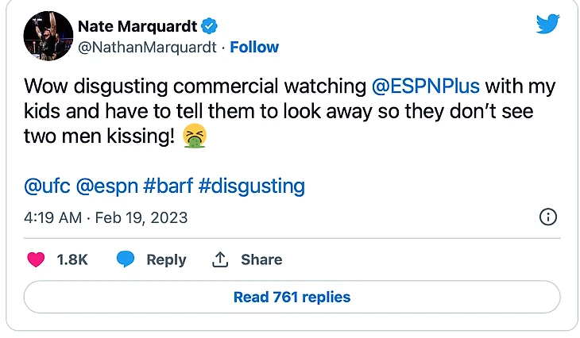The image size is (580, 338).
Task: Open the Twitter info circle icon
Action: pos(547,217)
